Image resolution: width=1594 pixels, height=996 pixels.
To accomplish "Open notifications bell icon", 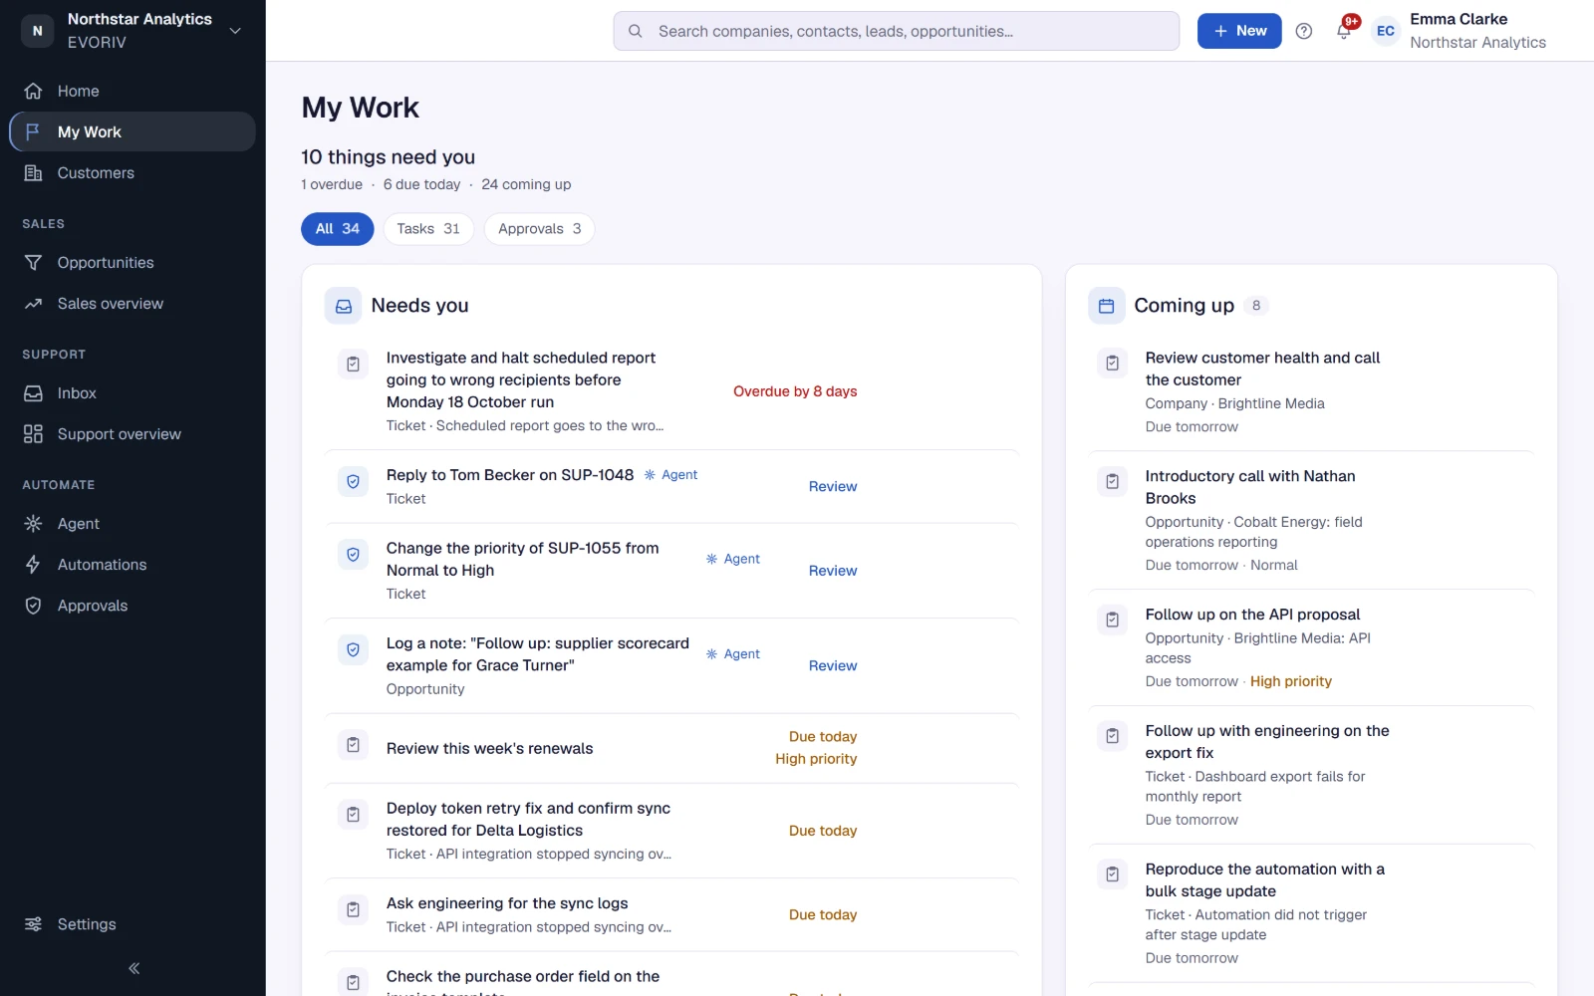I will [x=1343, y=31].
